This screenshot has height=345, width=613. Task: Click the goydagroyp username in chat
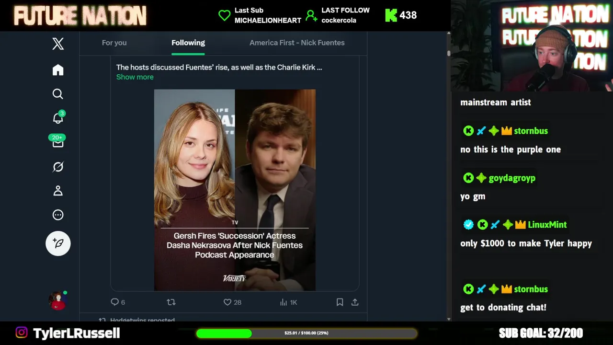512,178
